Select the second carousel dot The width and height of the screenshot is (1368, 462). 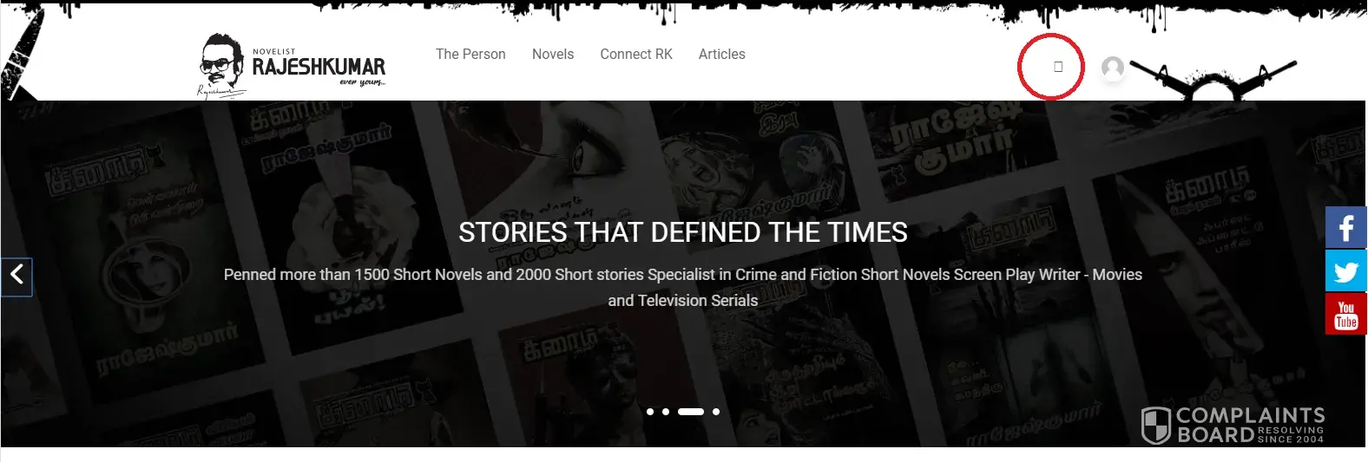666,412
